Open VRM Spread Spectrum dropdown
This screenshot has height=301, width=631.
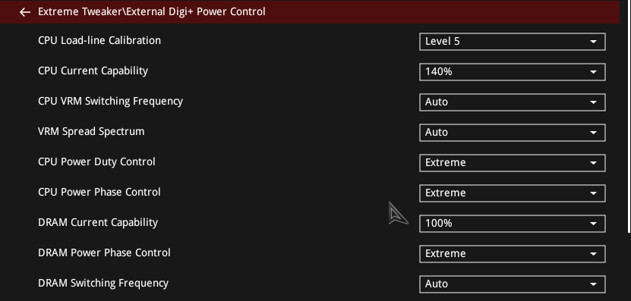click(513, 133)
